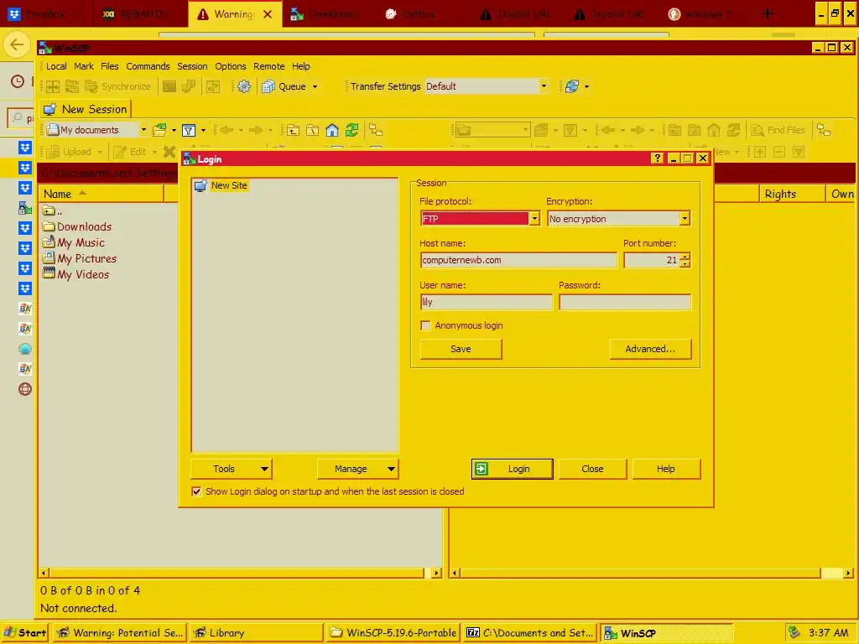Go to local parent directory icon

293,130
